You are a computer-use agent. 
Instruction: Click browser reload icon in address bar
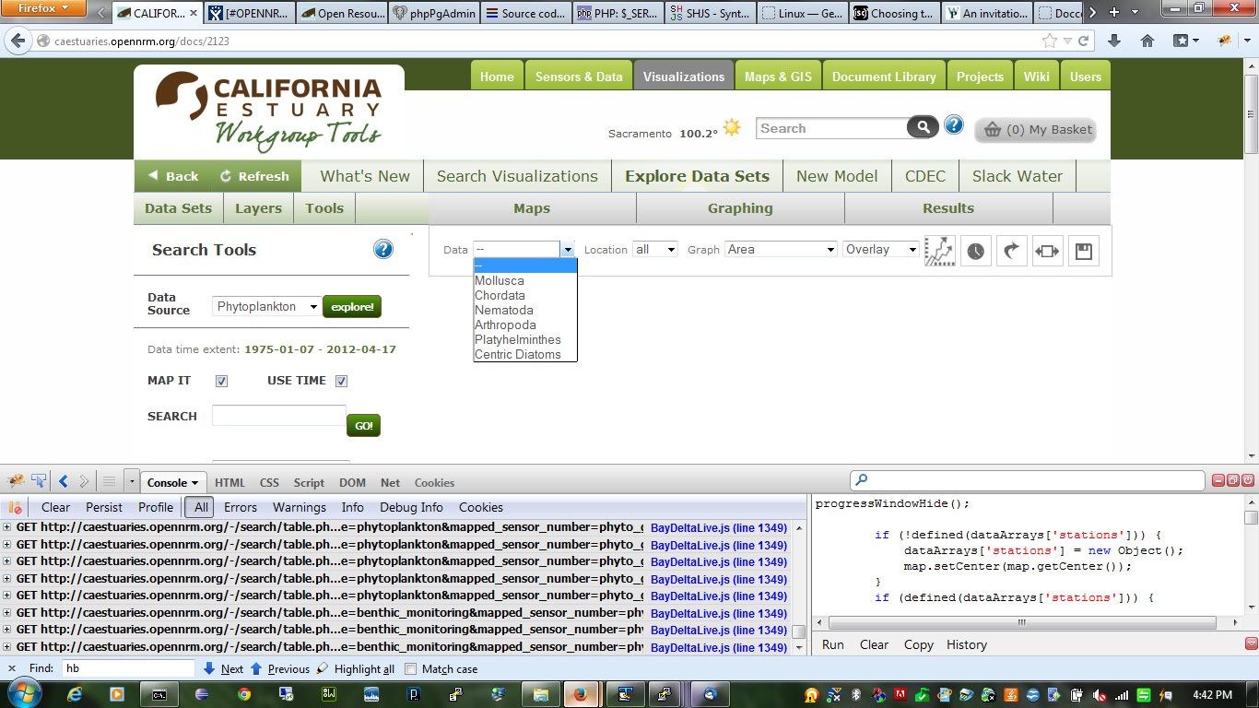click(1084, 41)
